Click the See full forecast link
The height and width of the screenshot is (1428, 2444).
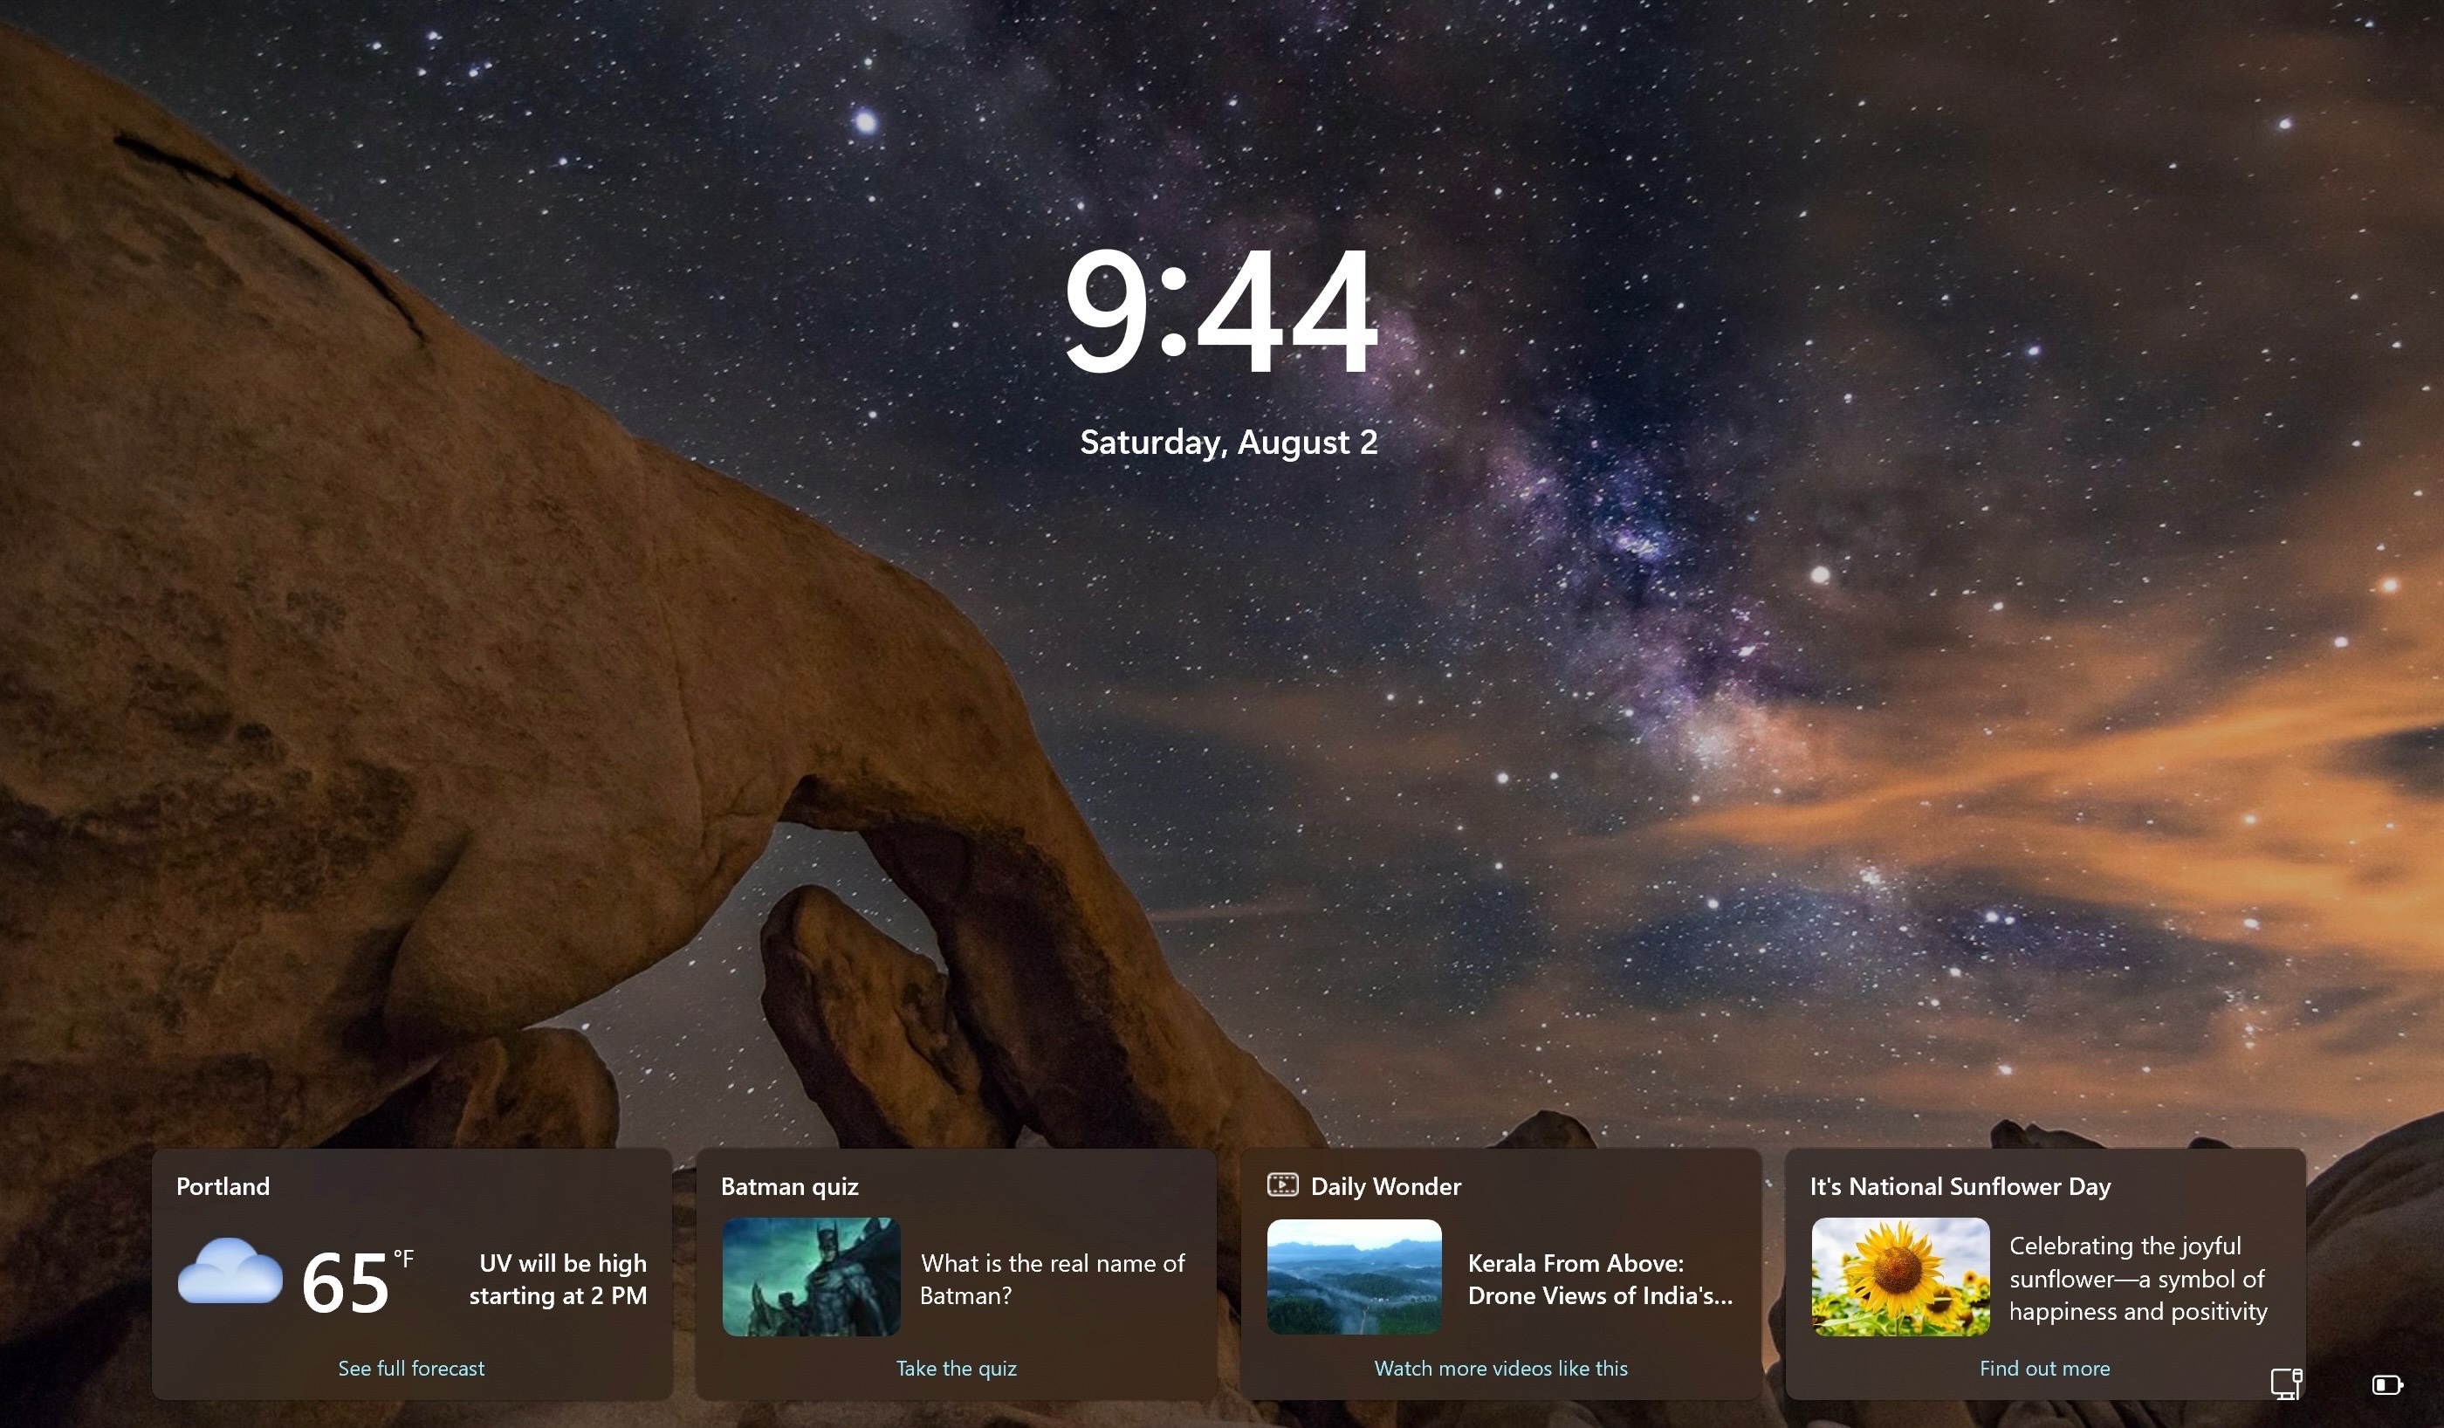tap(411, 1368)
